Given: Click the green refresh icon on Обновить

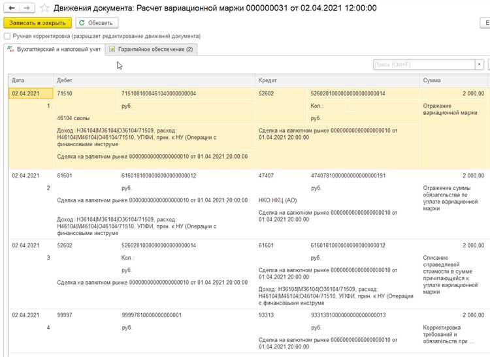Looking at the screenshot, I should [82, 23].
